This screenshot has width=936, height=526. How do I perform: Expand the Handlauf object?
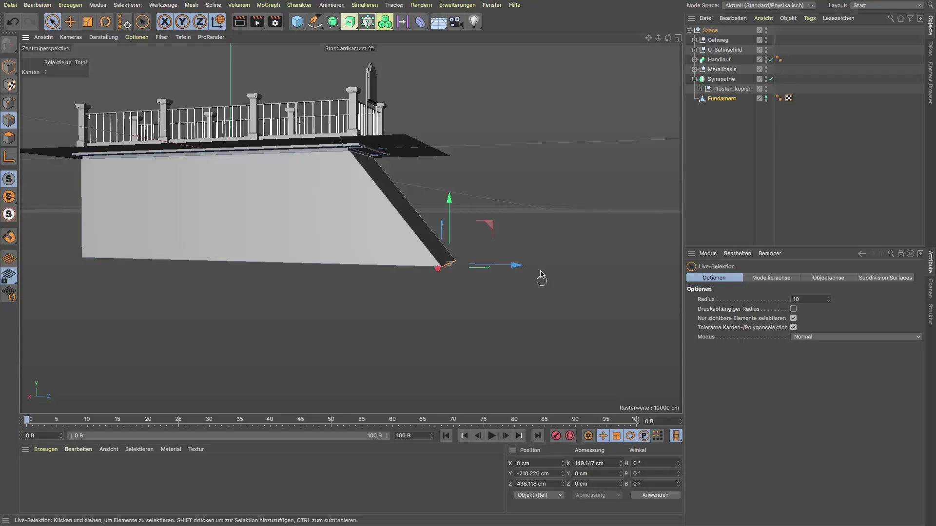[695, 59]
